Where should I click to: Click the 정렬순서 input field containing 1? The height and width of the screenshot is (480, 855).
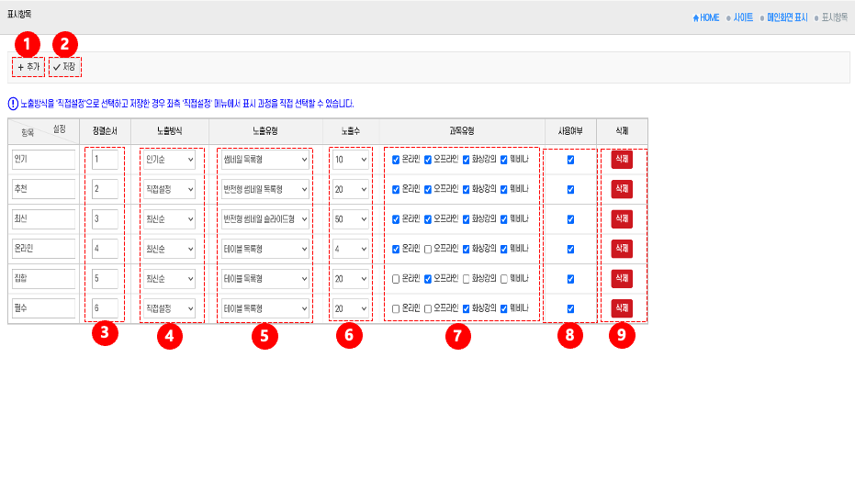[105, 160]
